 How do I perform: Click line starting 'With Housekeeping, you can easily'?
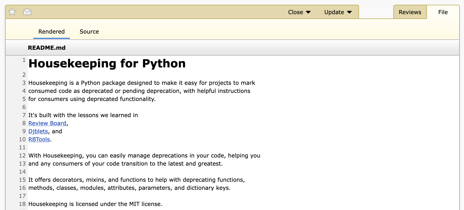(144, 155)
